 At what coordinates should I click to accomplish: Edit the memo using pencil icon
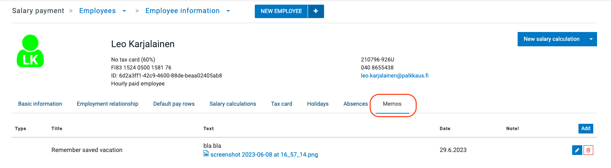pyautogui.click(x=577, y=150)
